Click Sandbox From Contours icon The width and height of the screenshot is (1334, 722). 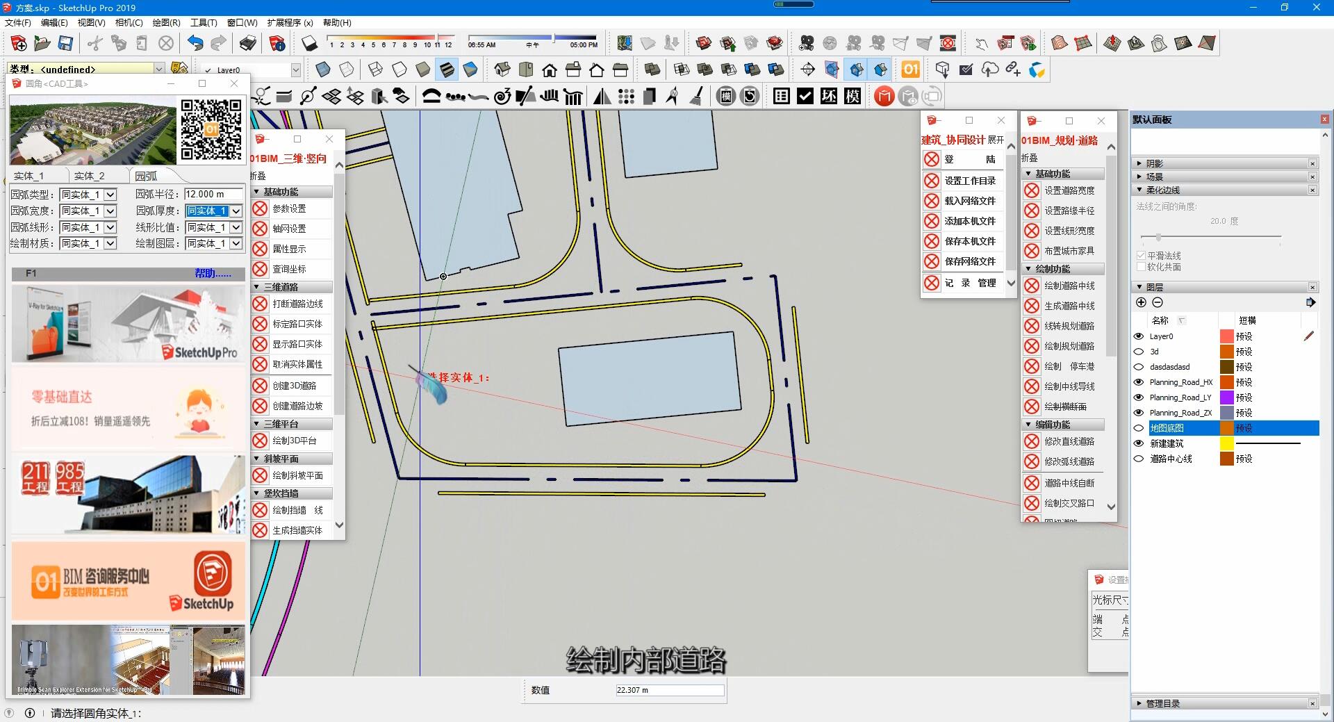[1060, 44]
